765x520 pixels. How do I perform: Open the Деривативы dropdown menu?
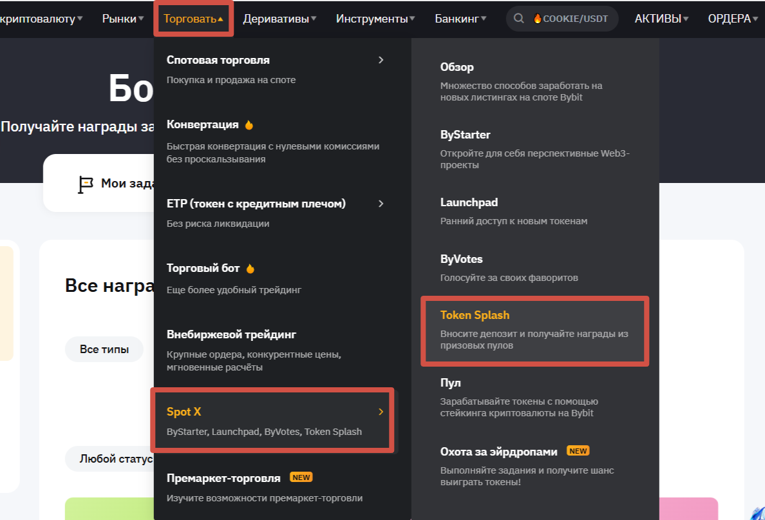[279, 19]
